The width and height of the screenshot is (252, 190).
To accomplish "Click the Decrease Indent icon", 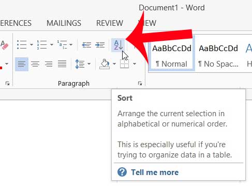I will point(86,45).
